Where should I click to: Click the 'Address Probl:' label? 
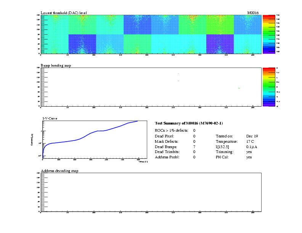pyautogui.click(x=167, y=157)
